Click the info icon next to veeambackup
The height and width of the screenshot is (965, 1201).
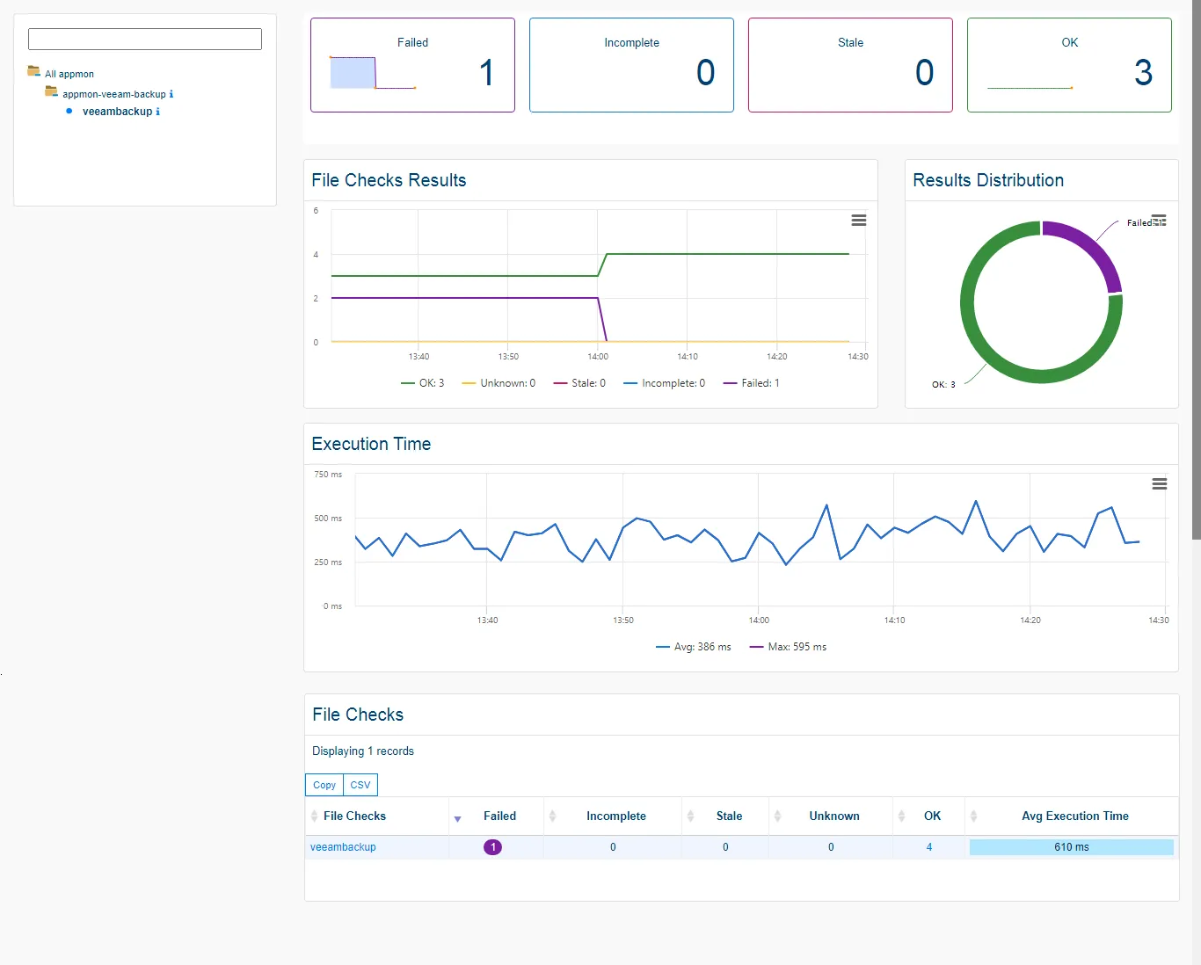click(159, 112)
